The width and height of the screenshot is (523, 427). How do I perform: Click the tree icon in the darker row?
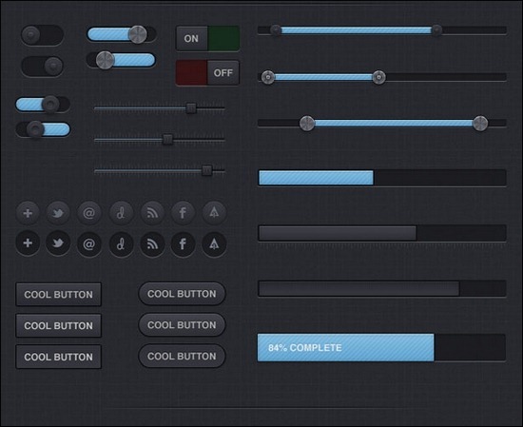point(214,244)
